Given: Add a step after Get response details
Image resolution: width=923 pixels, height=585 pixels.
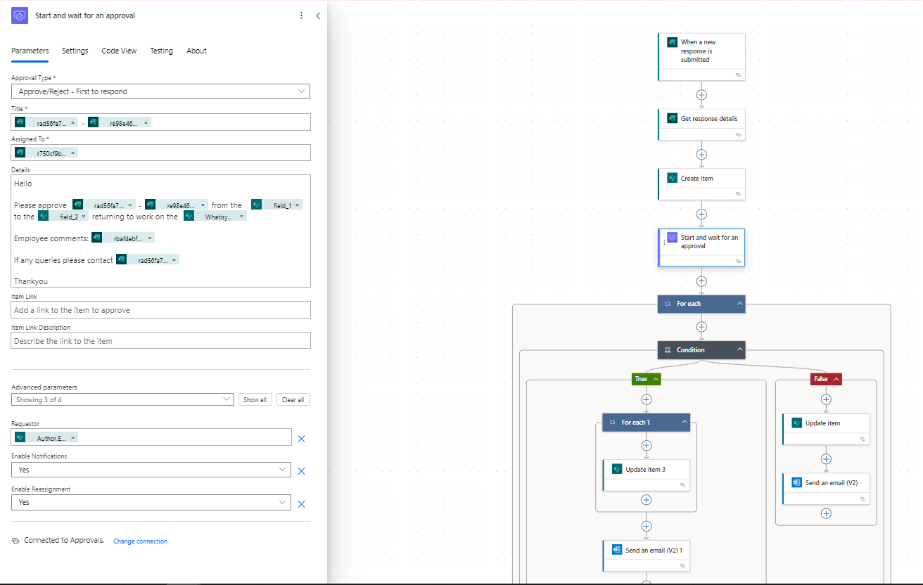Looking at the screenshot, I should (701, 155).
